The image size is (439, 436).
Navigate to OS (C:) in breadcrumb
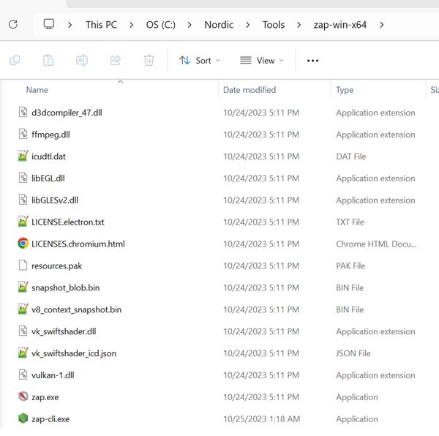(x=165, y=24)
